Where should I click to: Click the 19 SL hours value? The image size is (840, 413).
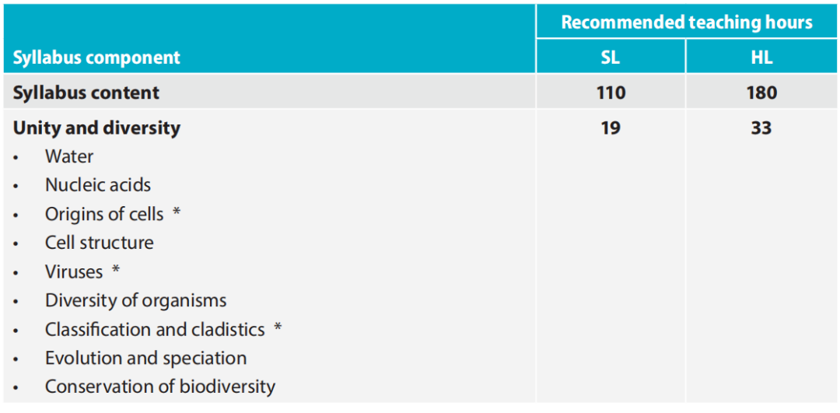point(611,128)
